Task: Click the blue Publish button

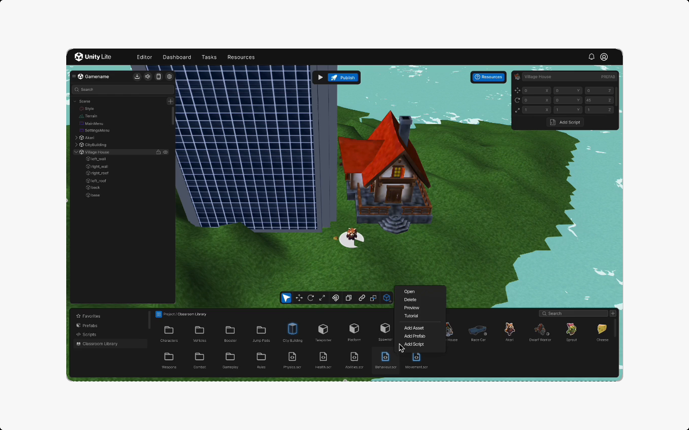Action: (x=342, y=77)
